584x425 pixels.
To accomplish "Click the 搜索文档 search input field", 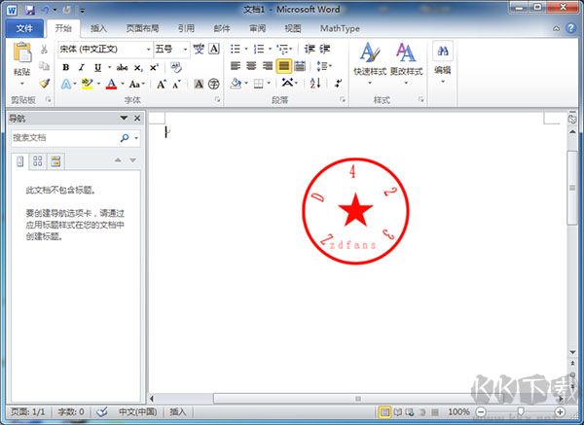I will pos(63,138).
